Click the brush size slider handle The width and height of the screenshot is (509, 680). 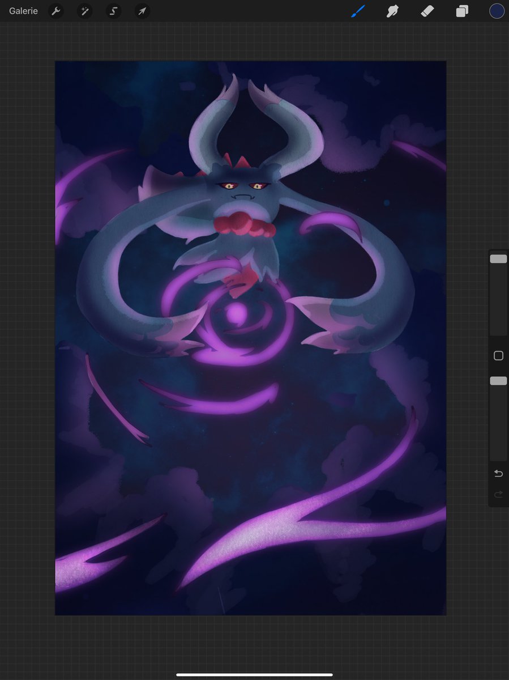(498, 258)
